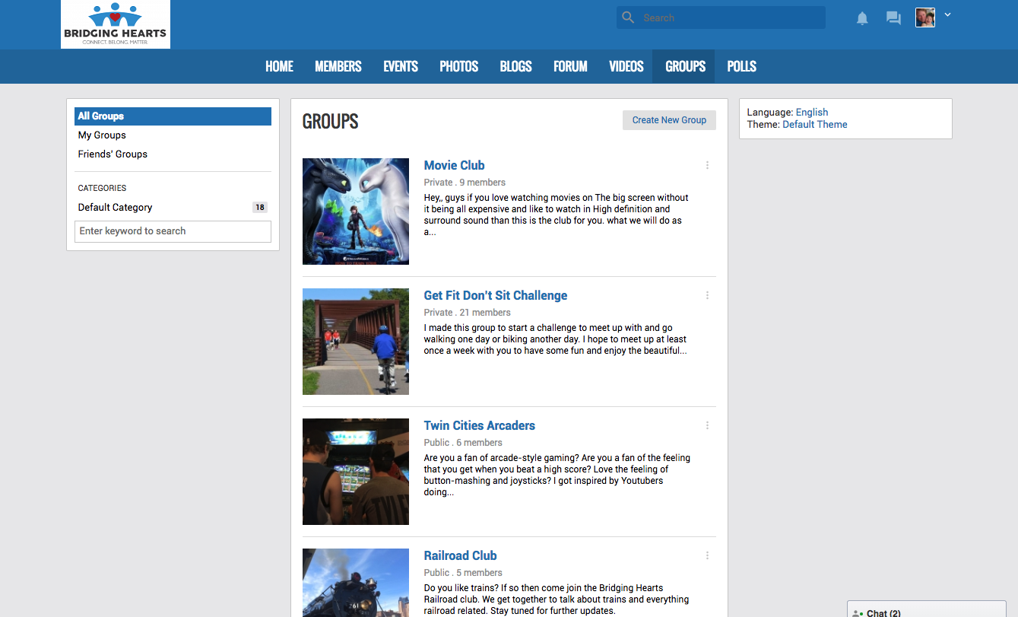Open the Movie Club group title
This screenshot has width=1018, height=617.
tap(454, 165)
